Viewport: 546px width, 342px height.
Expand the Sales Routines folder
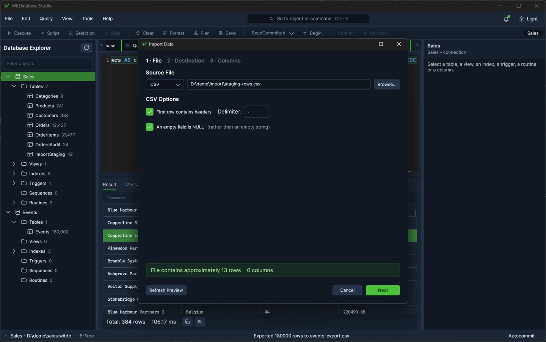point(14,203)
